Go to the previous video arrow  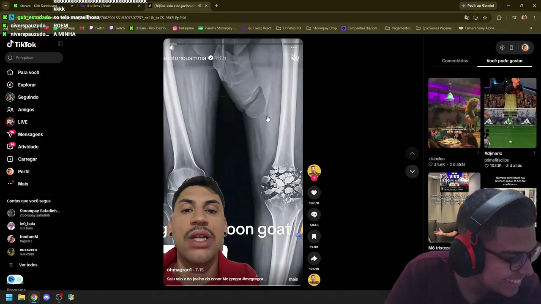(x=412, y=154)
